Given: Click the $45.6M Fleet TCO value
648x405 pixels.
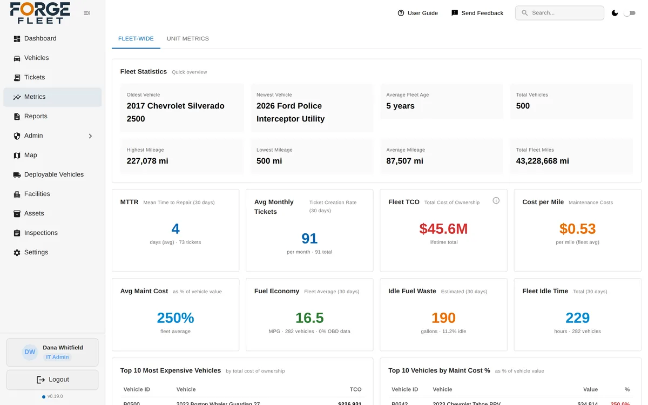Looking at the screenshot, I should pos(443,229).
